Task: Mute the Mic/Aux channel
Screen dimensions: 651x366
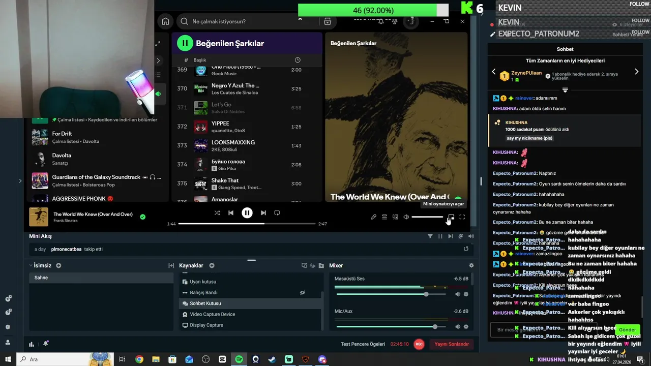Action: point(458,327)
